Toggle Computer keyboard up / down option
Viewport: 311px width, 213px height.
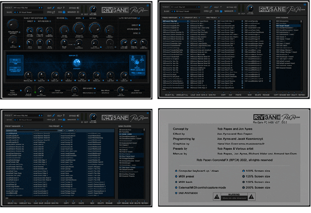(x=175, y=171)
